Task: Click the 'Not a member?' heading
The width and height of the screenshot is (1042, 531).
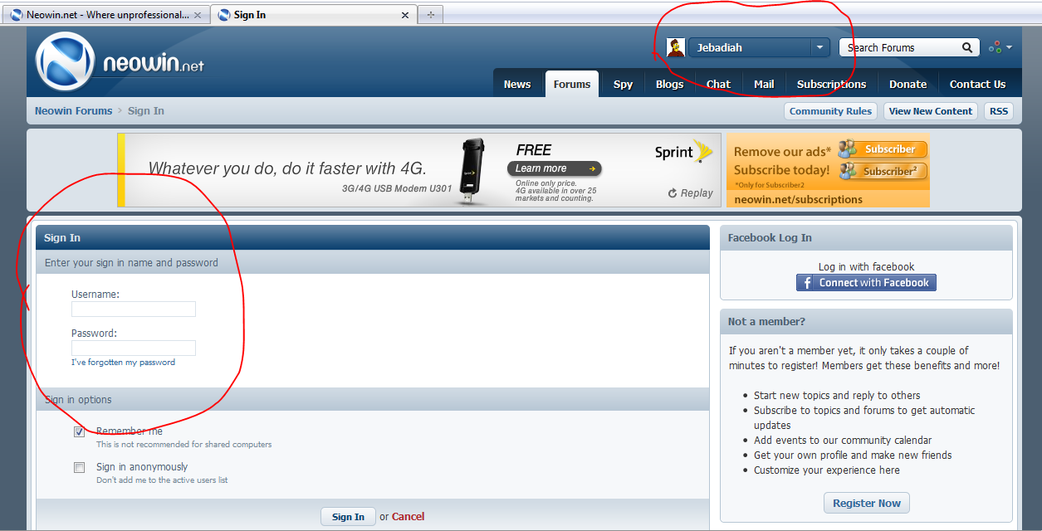Action: [766, 321]
